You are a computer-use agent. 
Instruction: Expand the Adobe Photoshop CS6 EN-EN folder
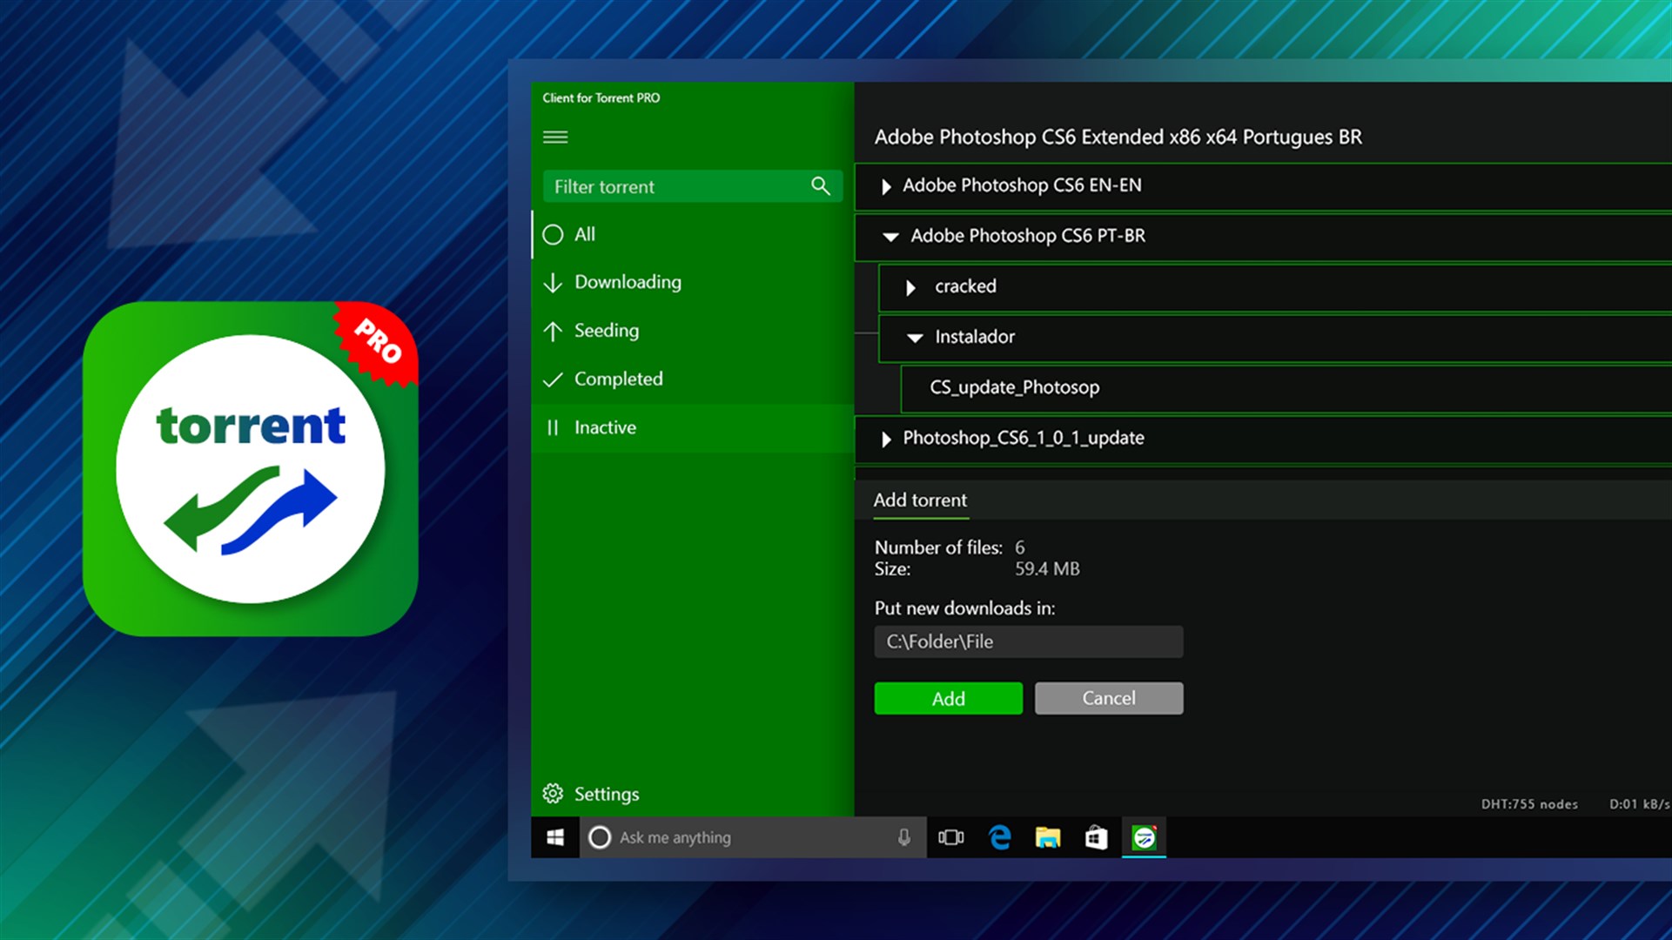(x=886, y=186)
